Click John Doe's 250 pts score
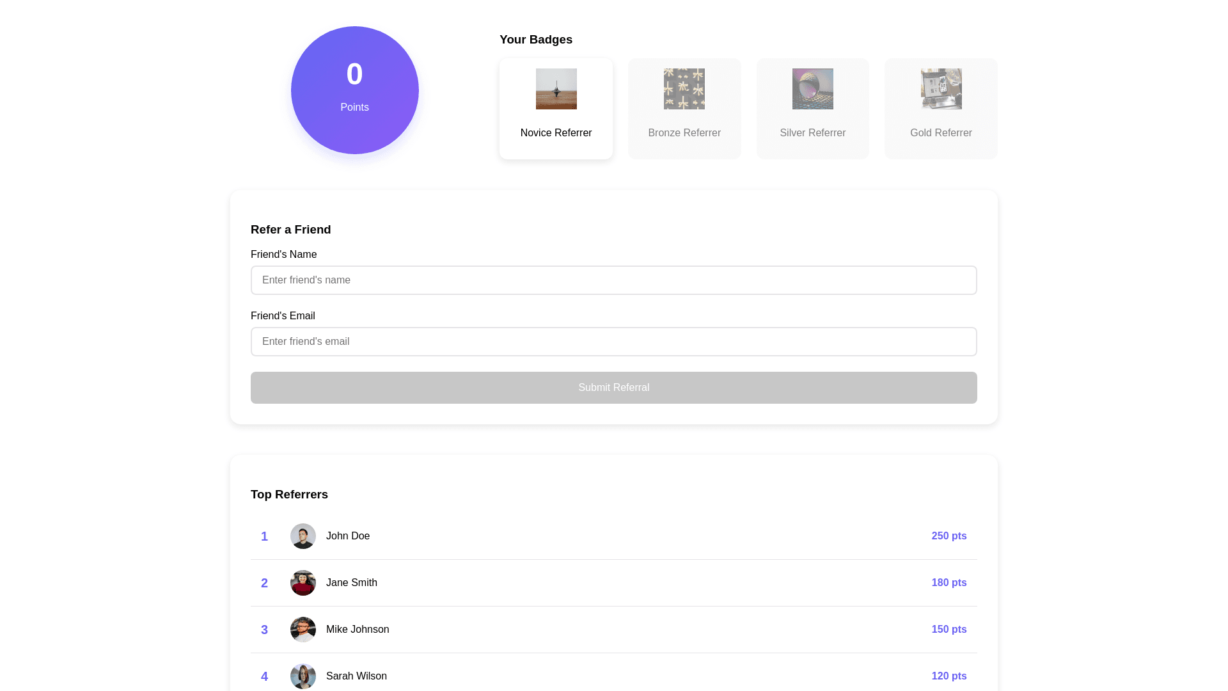This screenshot has width=1228, height=691. pos(949,536)
